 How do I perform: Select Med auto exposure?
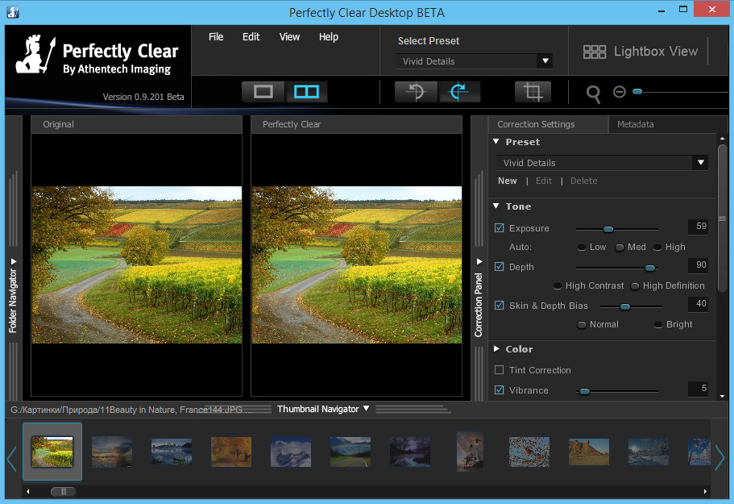point(620,248)
